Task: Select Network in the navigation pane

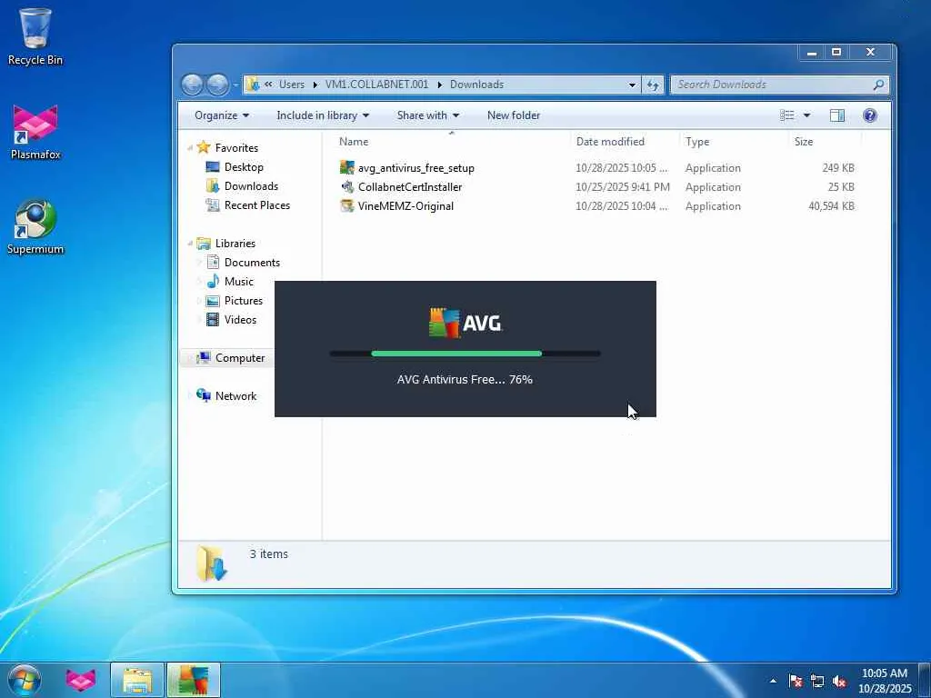Action: pyautogui.click(x=235, y=395)
